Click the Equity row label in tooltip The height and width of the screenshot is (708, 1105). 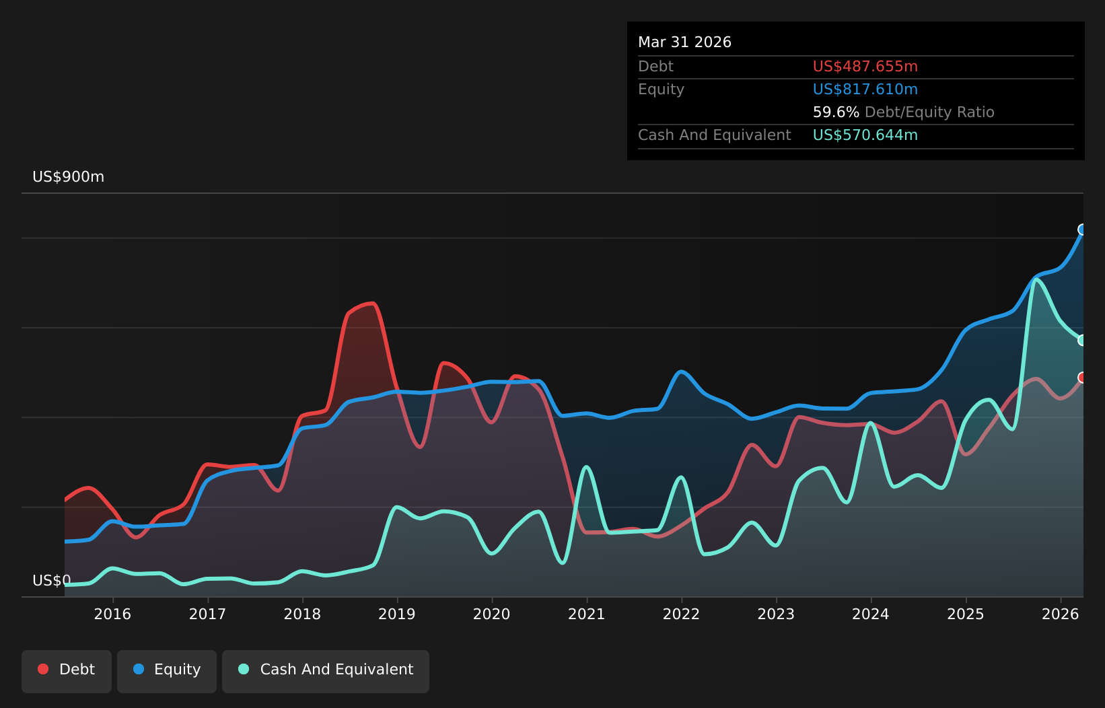pos(661,90)
